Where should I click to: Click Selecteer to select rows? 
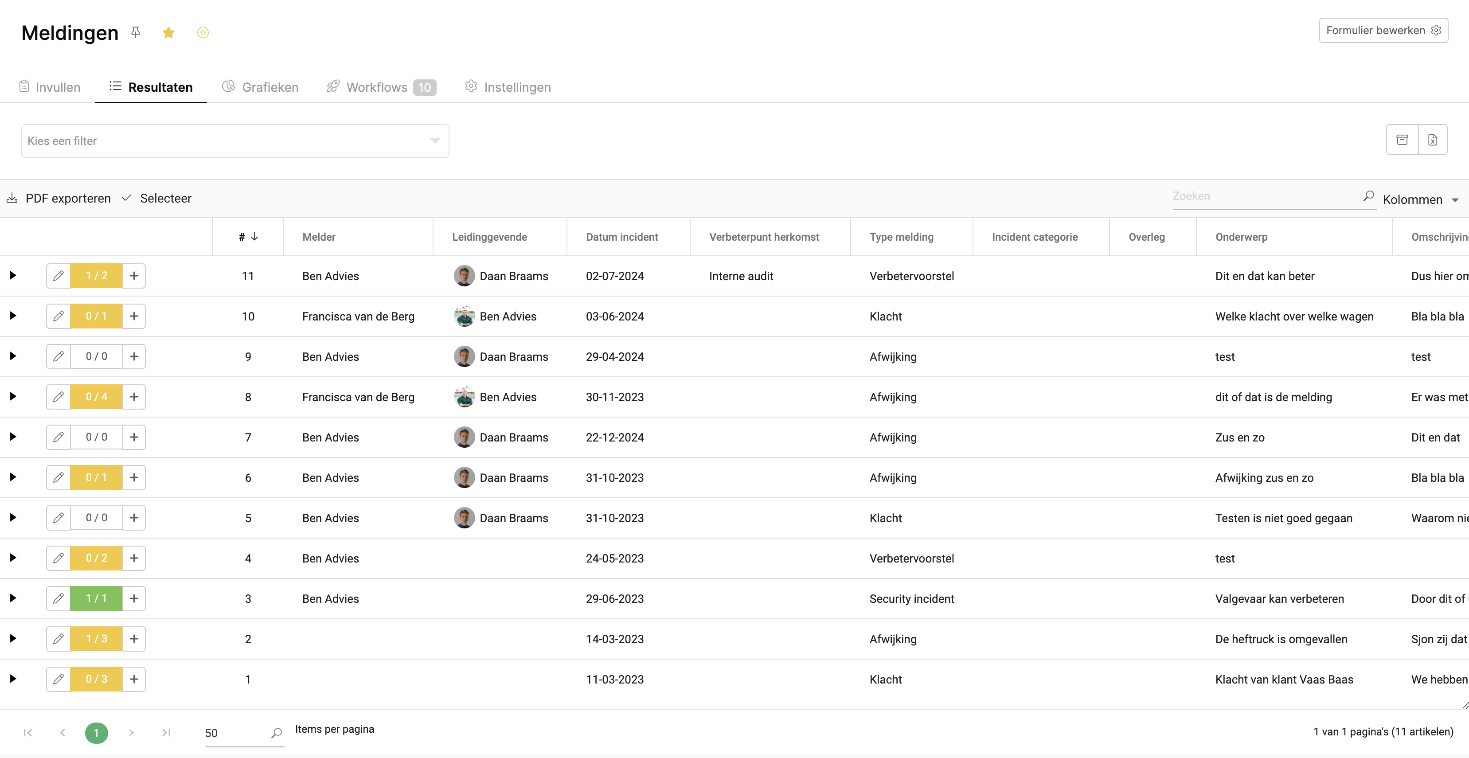point(157,199)
